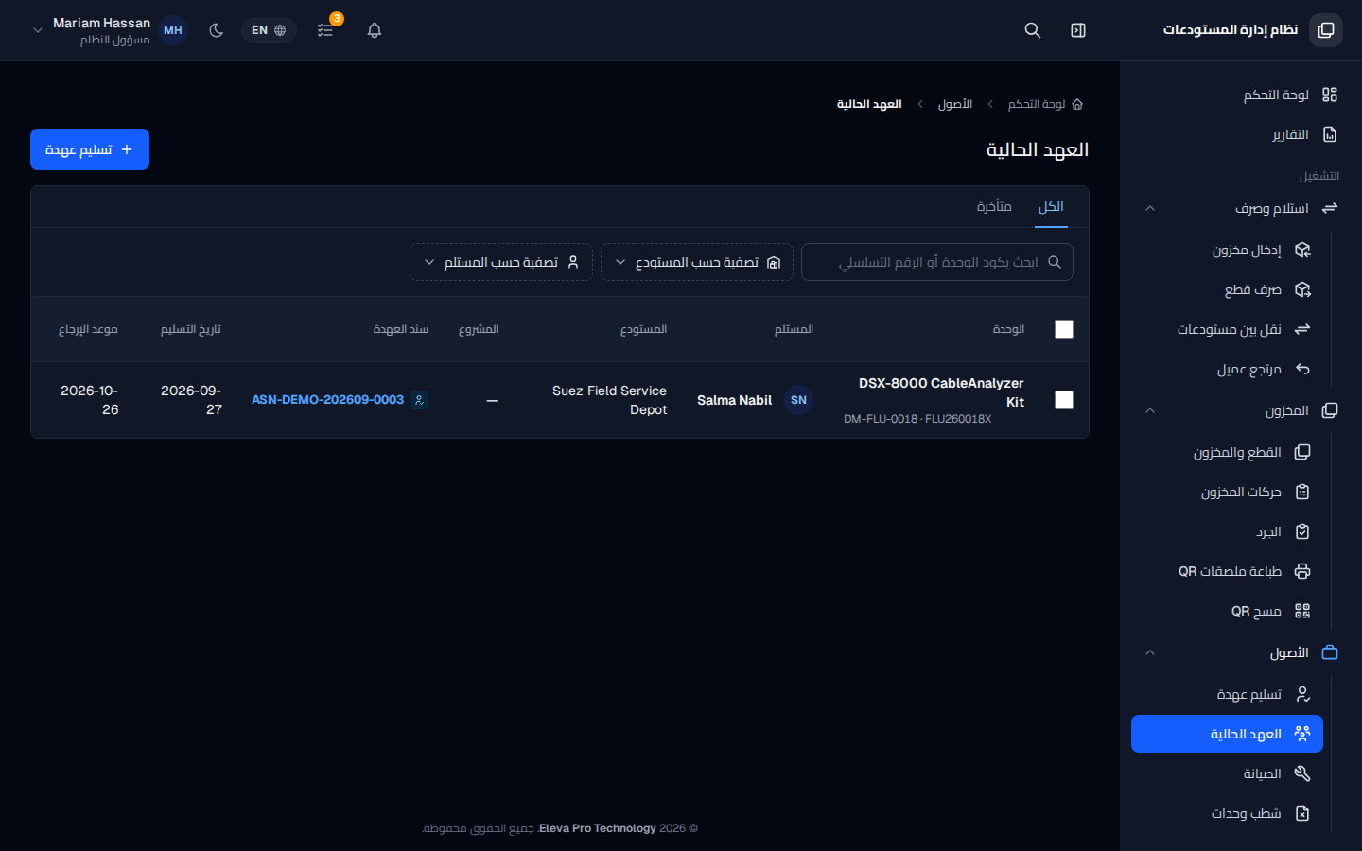Open الجرد page

pyautogui.click(x=1229, y=531)
